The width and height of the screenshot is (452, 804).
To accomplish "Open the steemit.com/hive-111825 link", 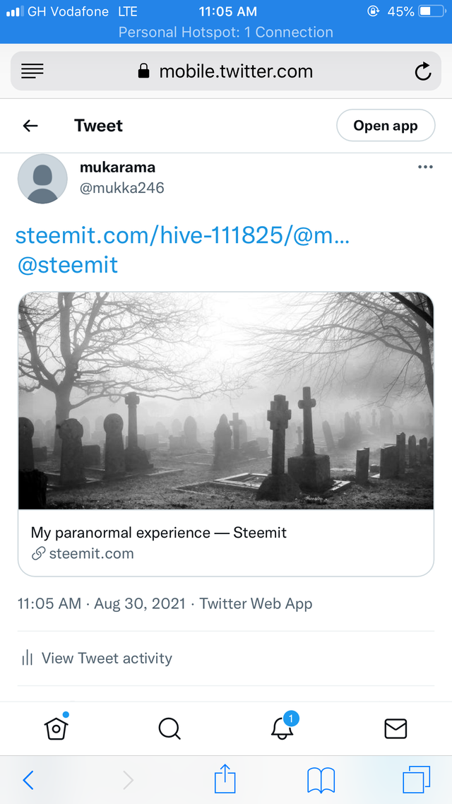I will pyautogui.click(x=182, y=236).
